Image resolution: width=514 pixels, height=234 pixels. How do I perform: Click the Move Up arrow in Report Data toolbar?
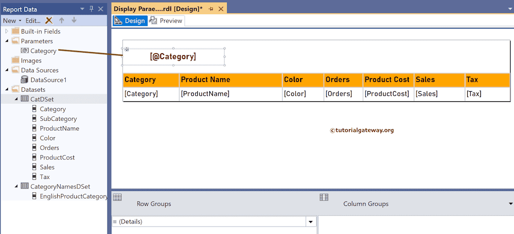61,20
